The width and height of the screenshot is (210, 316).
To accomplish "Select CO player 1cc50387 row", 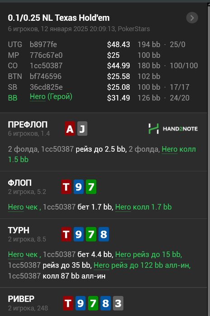I will (103, 66).
